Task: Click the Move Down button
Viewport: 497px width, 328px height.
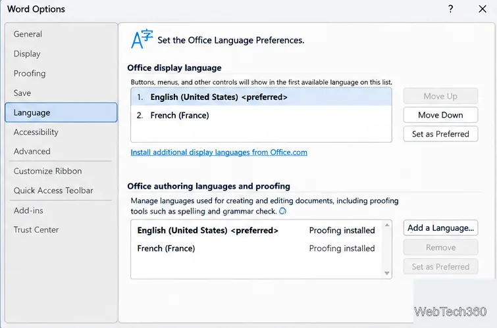Action: point(440,115)
